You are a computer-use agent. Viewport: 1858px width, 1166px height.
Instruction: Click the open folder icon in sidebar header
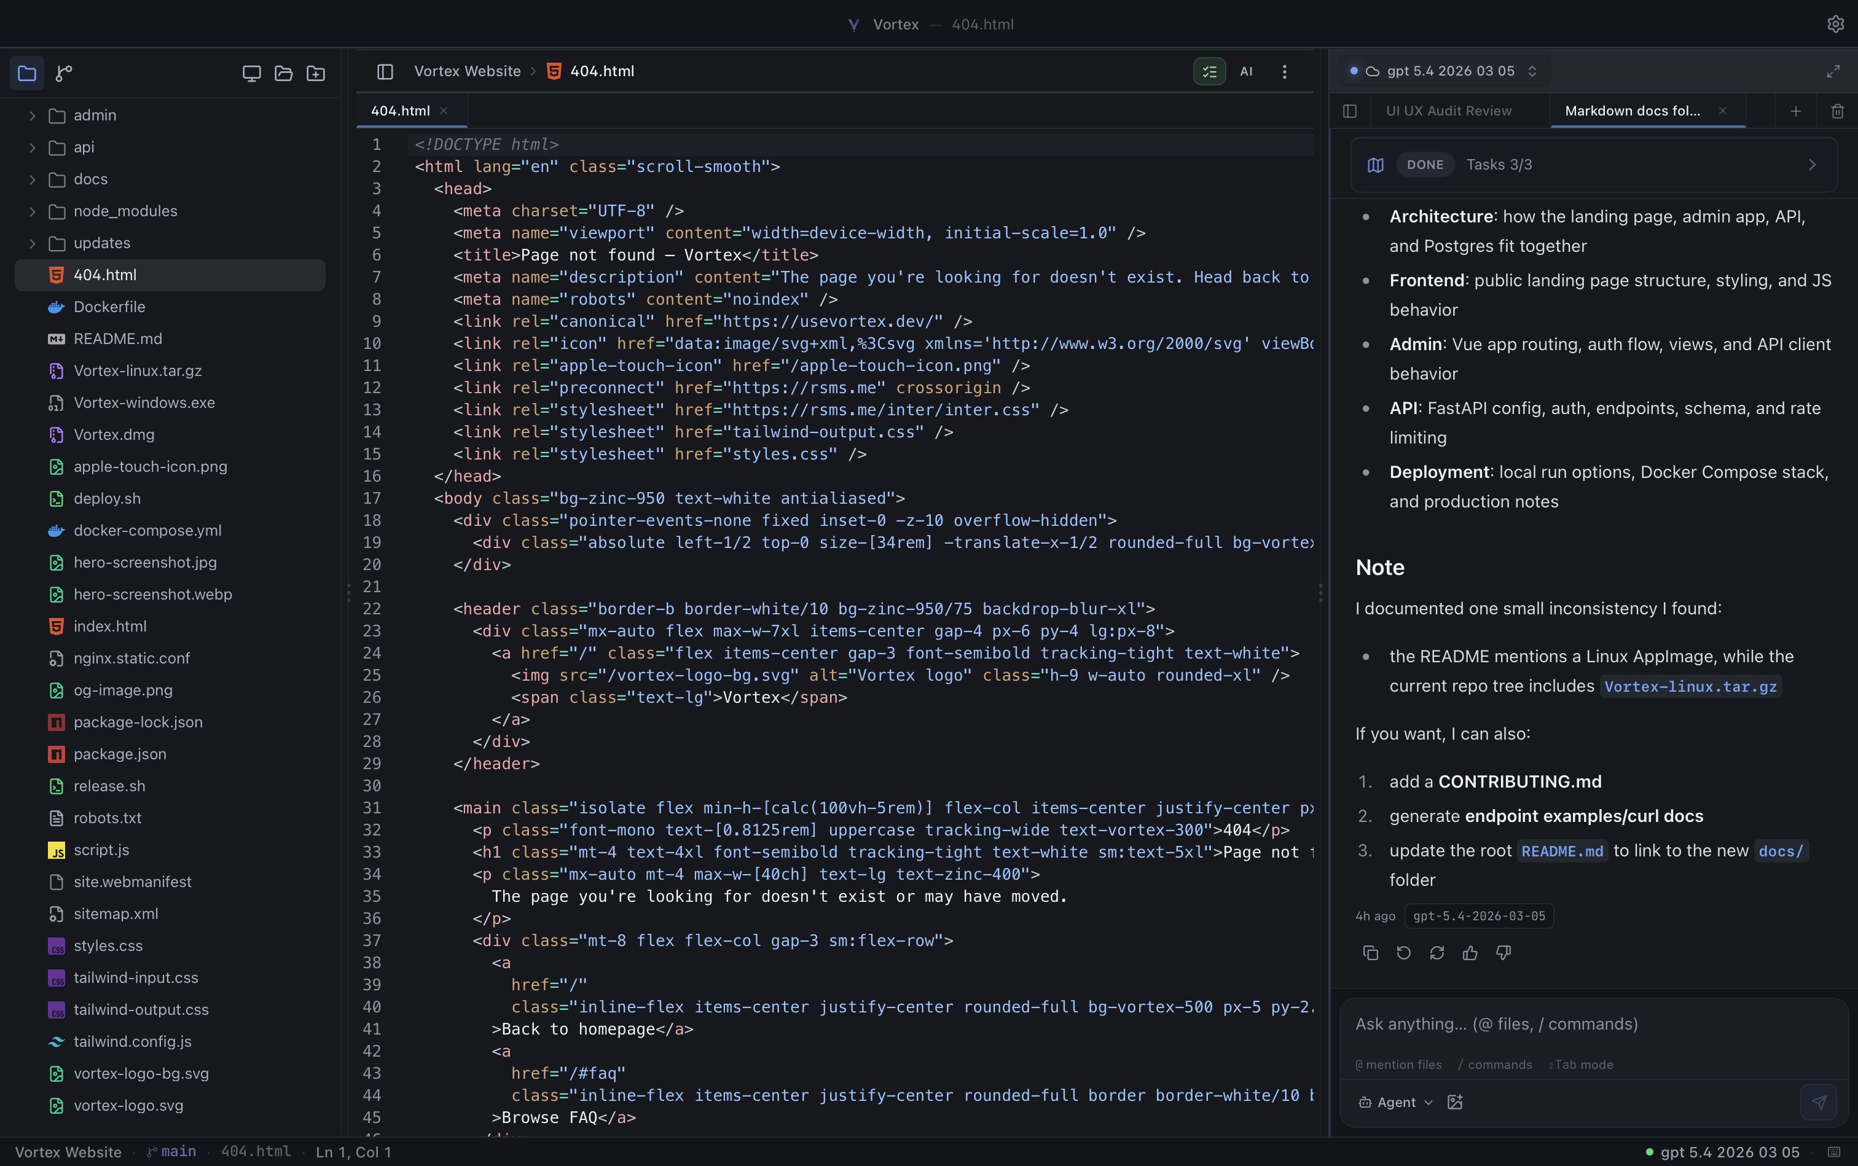(x=284, y=73)
